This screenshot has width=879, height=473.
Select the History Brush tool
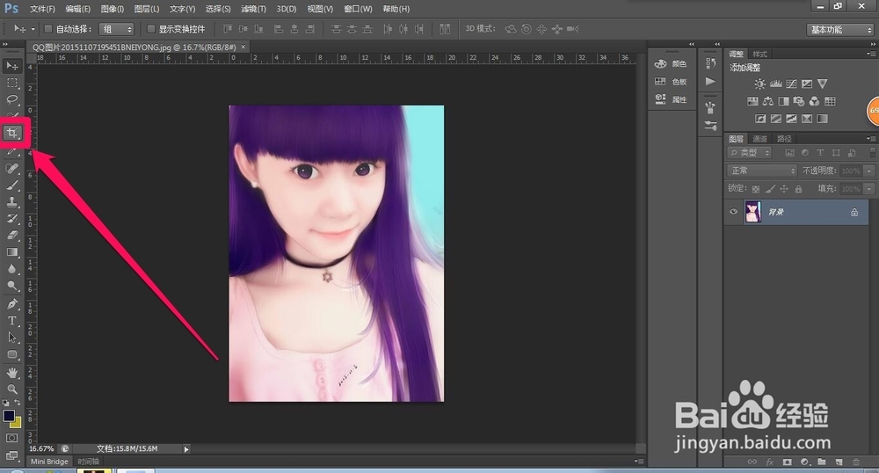click(x=11, y=219)
